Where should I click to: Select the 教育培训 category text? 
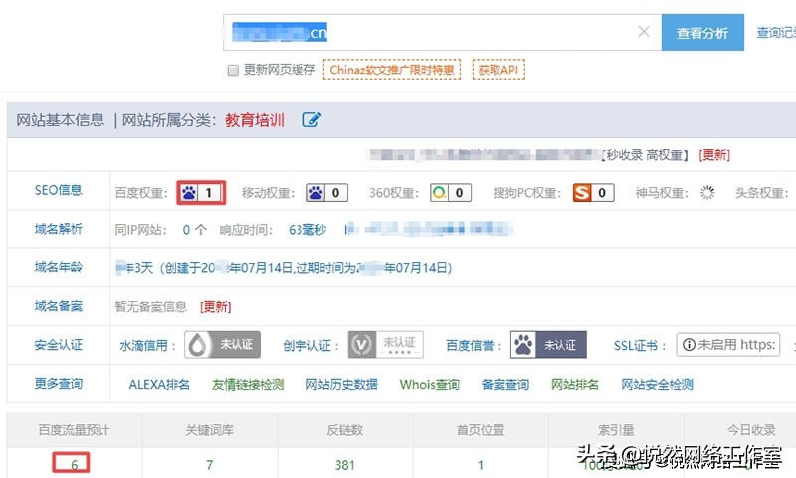click(x=255, y=120)
